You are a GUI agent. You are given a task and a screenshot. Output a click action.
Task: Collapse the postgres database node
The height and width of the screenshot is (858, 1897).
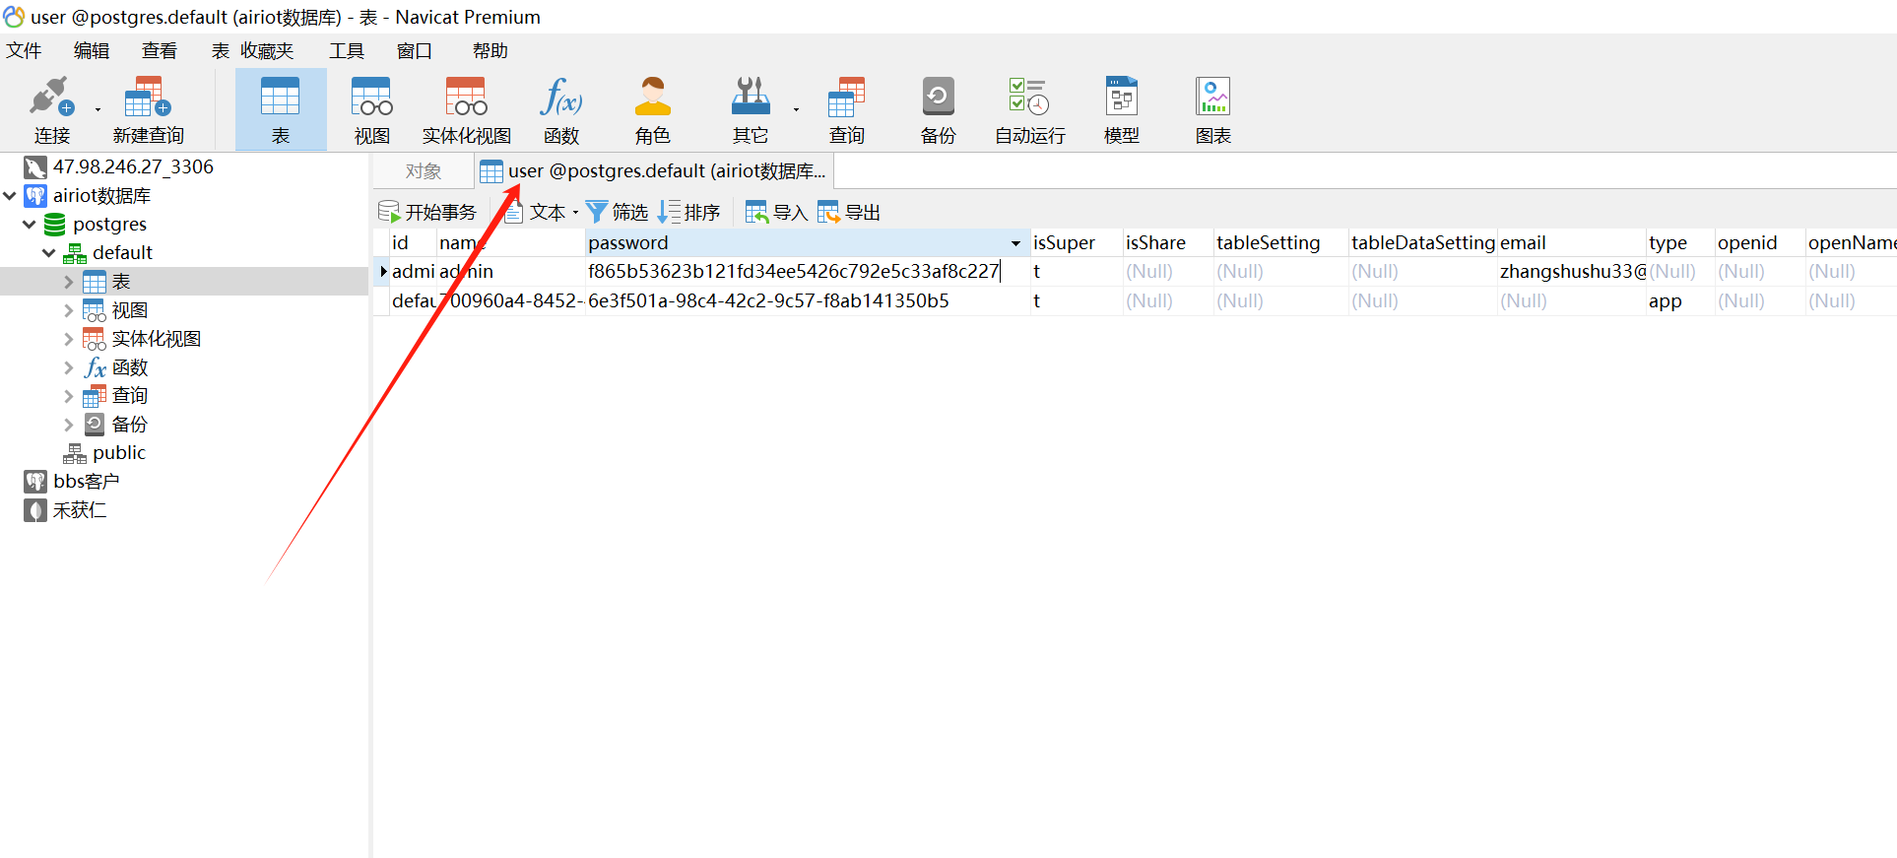(x=30, y=225)
